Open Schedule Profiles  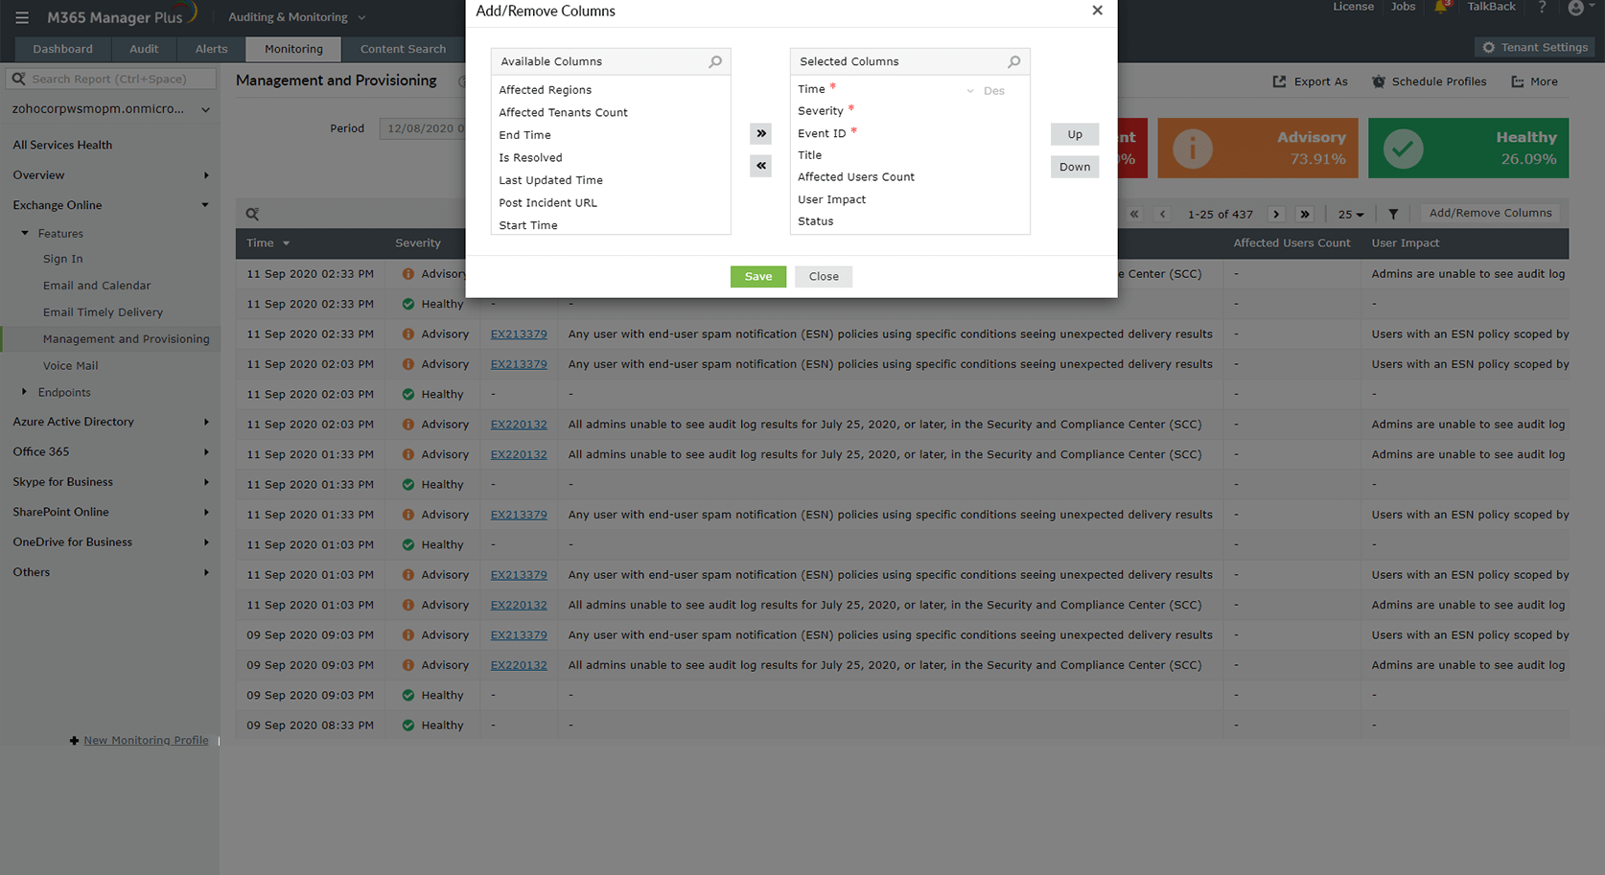[x=1429, y=81]
